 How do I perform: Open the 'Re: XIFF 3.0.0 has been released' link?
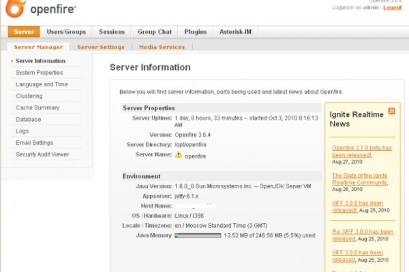coord(363,235)
